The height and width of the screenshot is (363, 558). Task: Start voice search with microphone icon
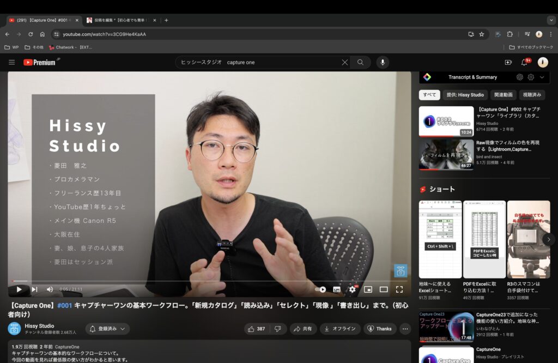(x=383, y=62)
